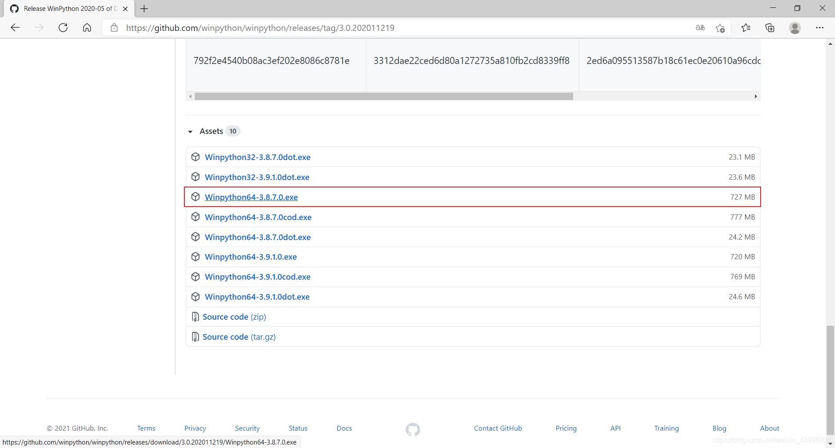Download Winpython64-3.8.7.0cod.exe
The image size is (835, 448).
point(258,217)
